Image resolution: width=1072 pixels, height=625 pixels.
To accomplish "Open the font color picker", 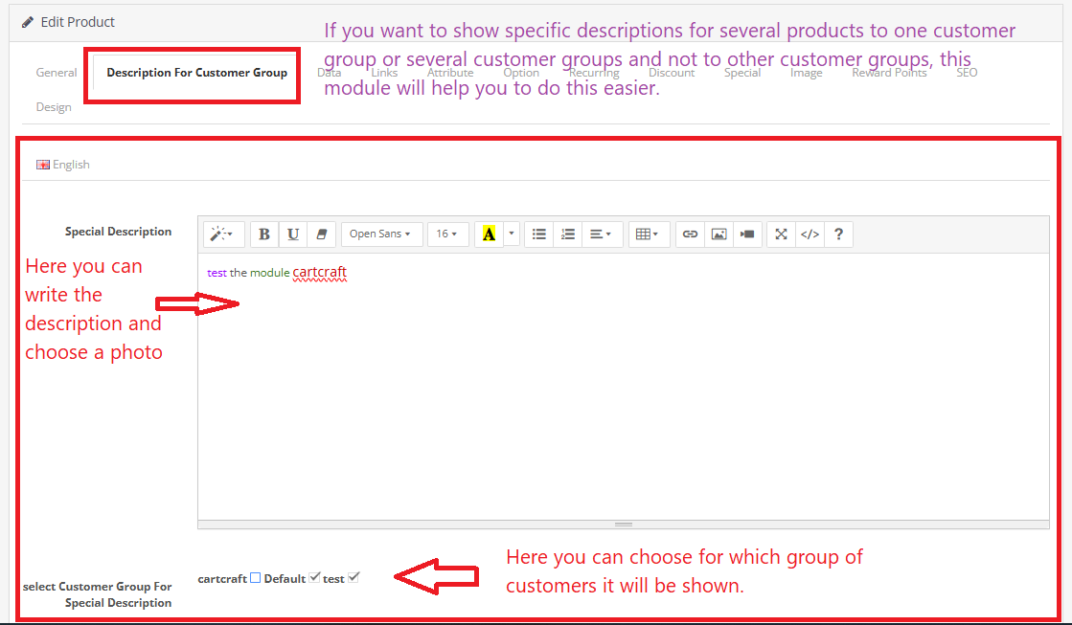I will (497, 234).
